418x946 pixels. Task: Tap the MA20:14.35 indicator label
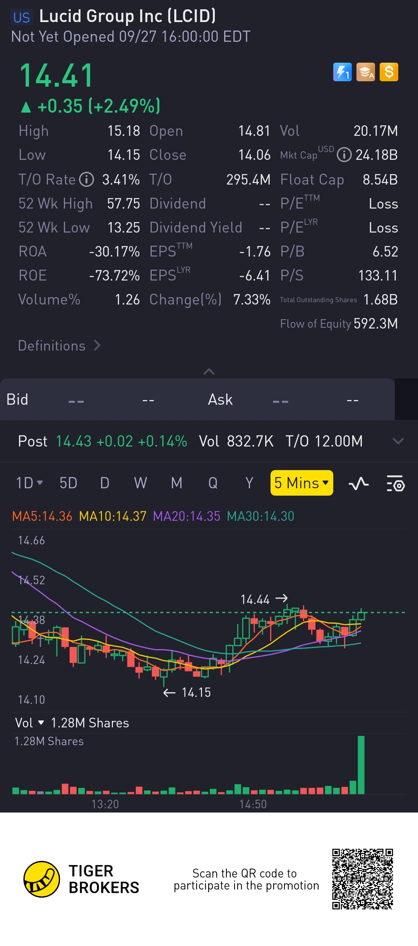(x=187, y=516)
